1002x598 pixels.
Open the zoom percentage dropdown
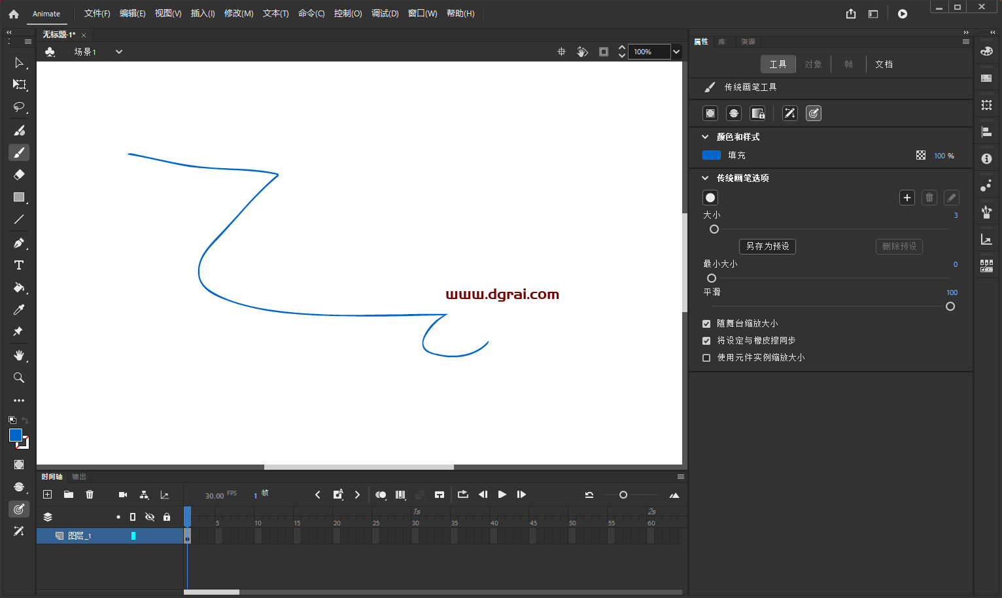click(676, 52)
